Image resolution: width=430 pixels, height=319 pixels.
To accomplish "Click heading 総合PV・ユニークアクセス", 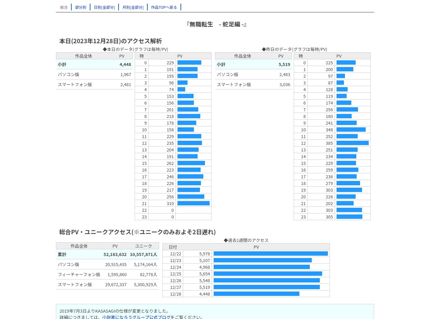I will 138,232.
